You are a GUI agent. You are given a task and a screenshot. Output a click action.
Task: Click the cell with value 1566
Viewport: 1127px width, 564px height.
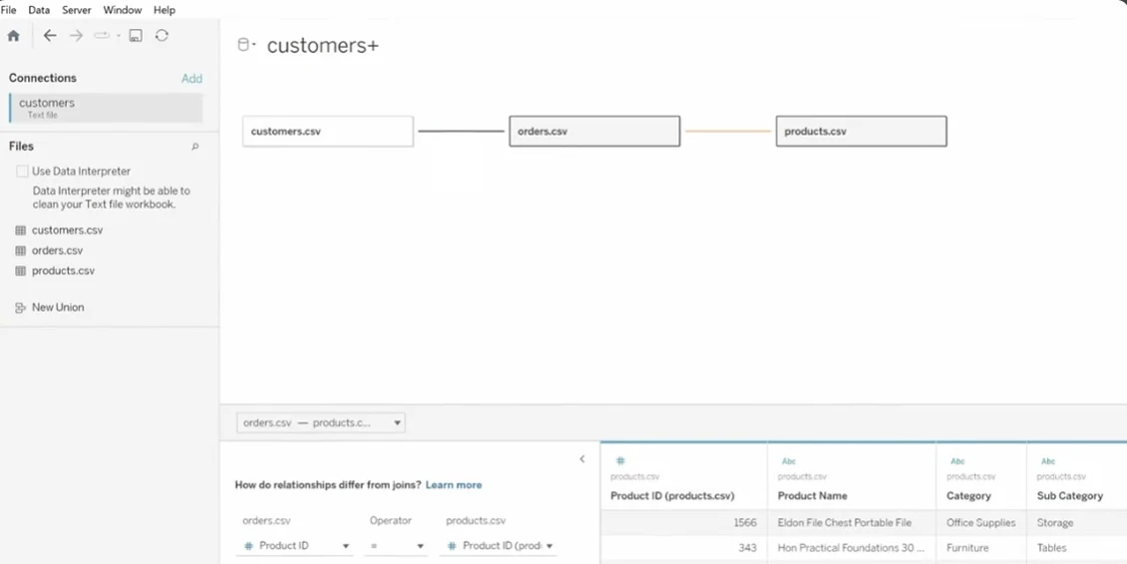(683, 522)
